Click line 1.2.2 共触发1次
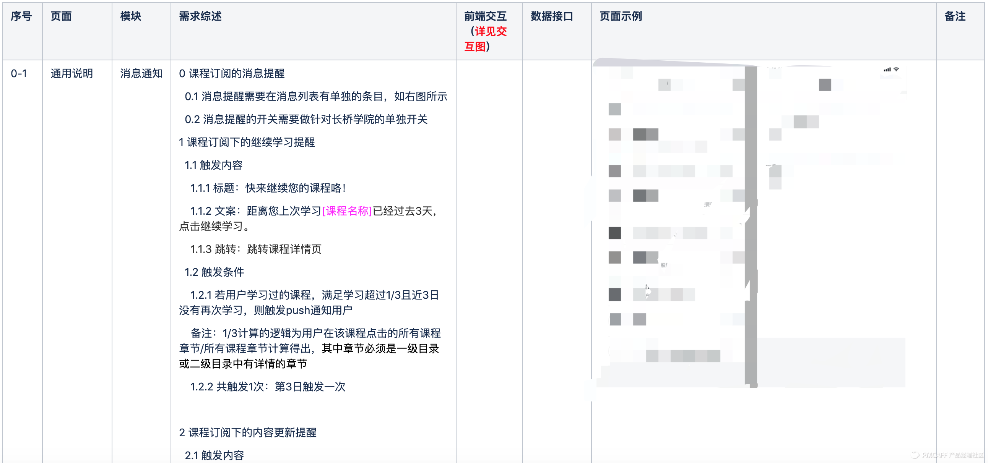The image size is (988, 463). point(268,387)
